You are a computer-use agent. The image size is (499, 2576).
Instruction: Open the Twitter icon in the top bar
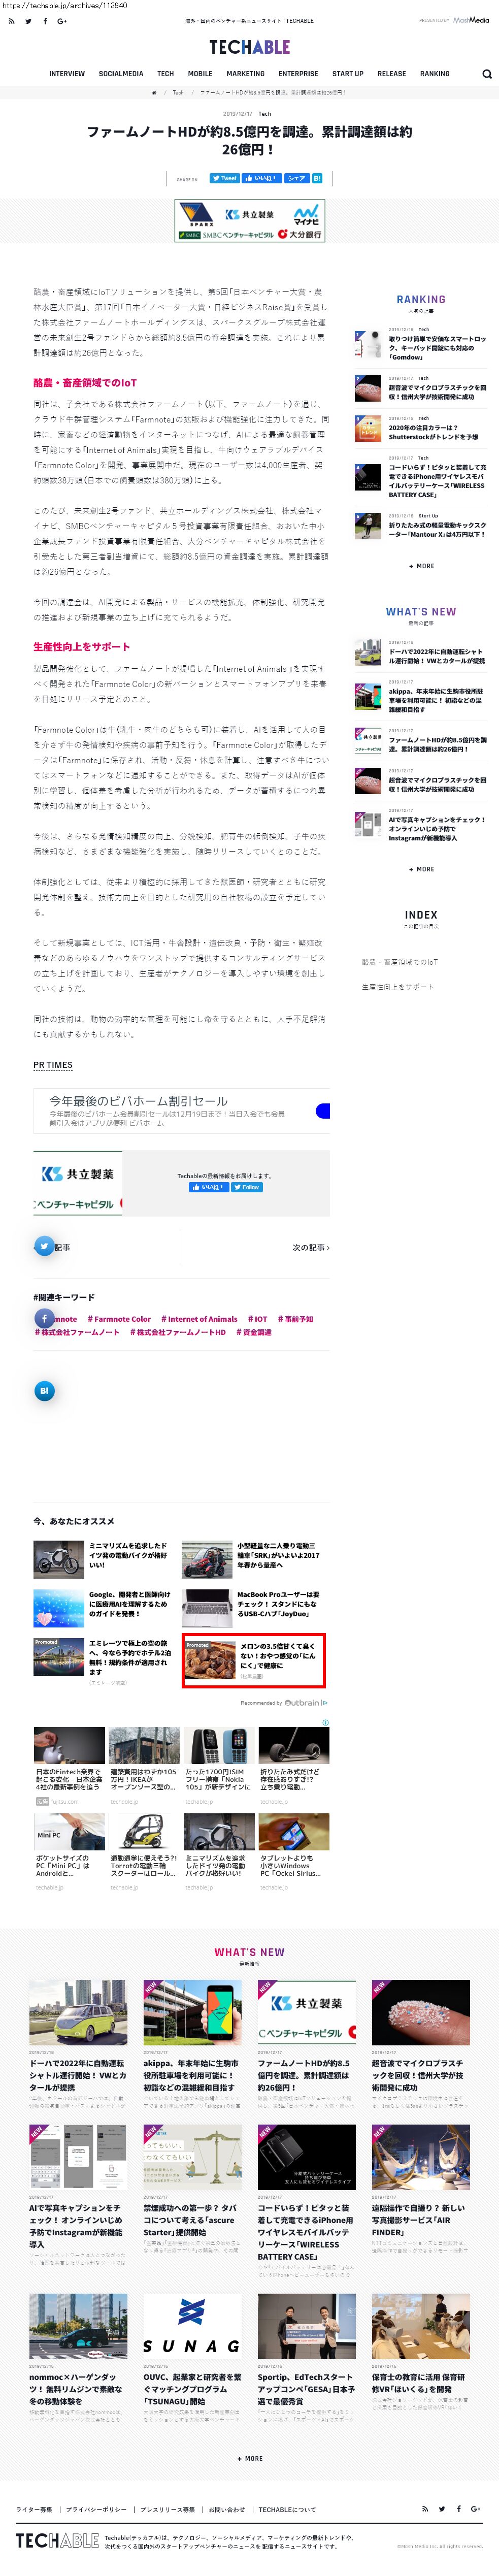pos(28,21)
